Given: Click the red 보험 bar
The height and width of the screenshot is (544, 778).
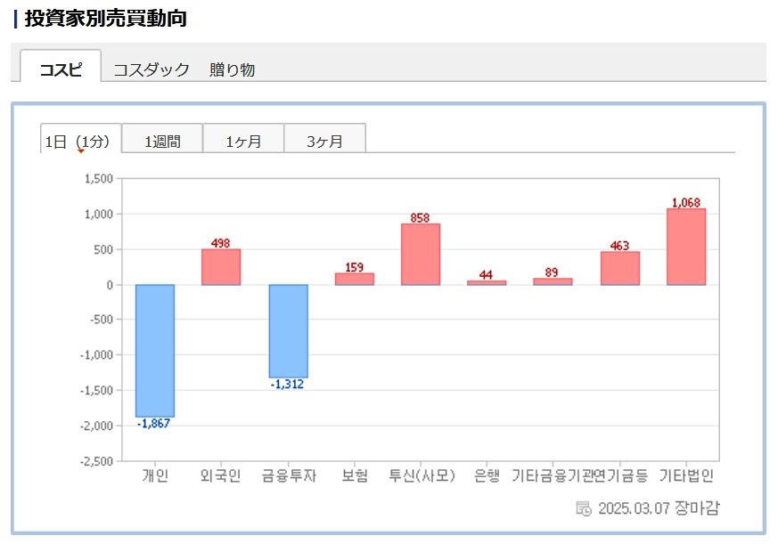Looking at the screenshot, I should point(354,279).
